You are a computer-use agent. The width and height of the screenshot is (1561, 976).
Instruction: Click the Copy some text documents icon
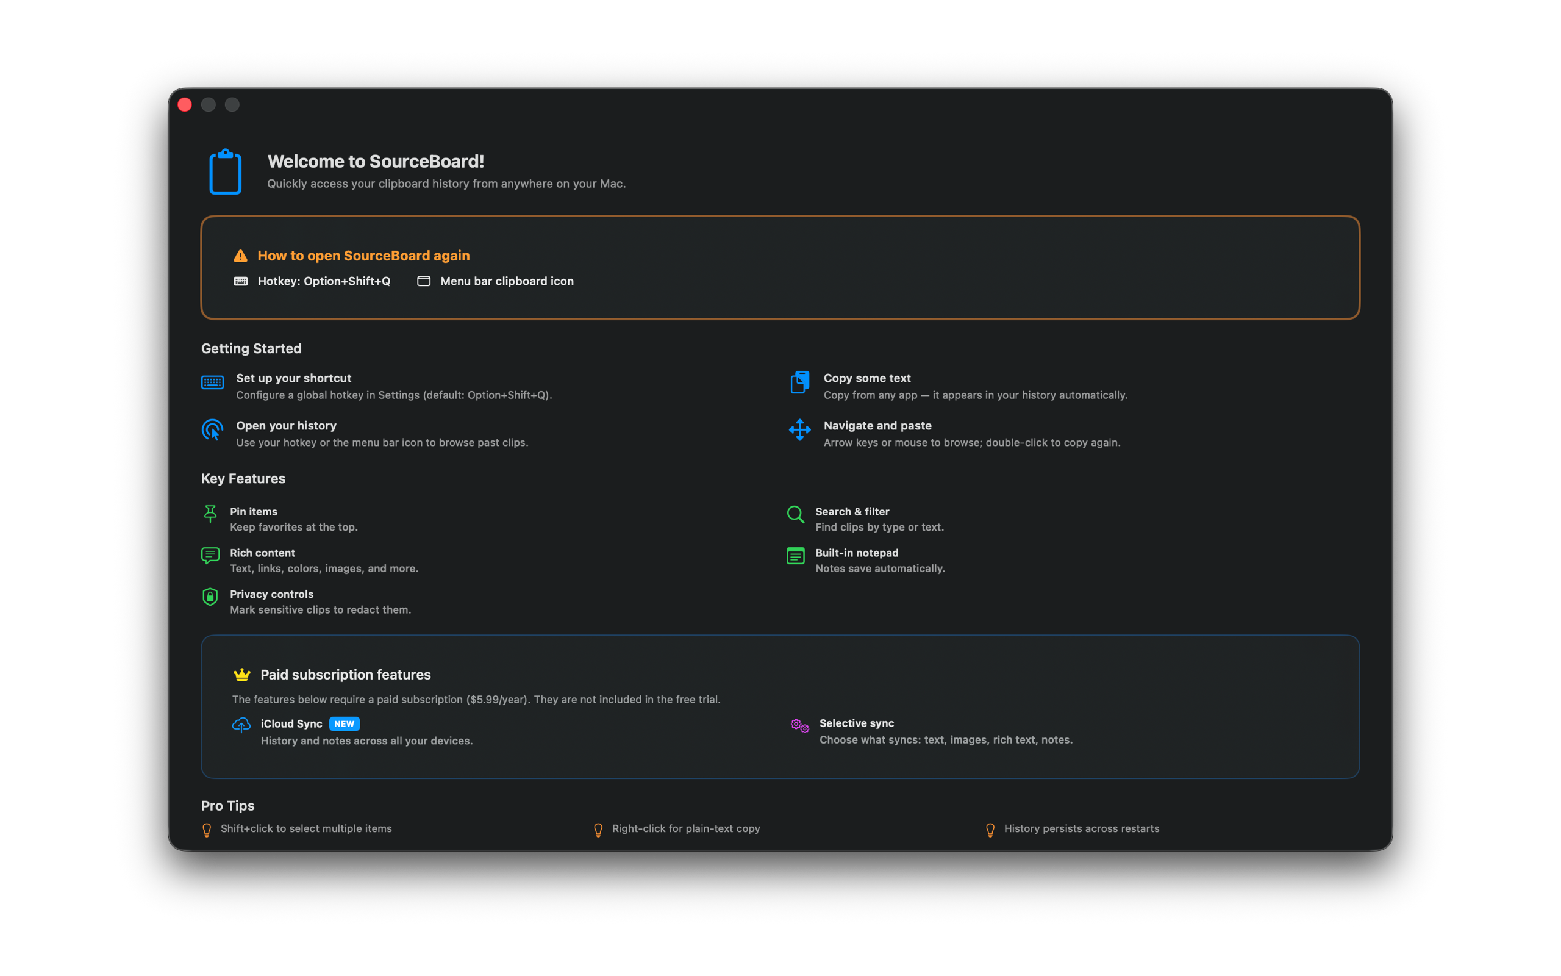point(800,381)
